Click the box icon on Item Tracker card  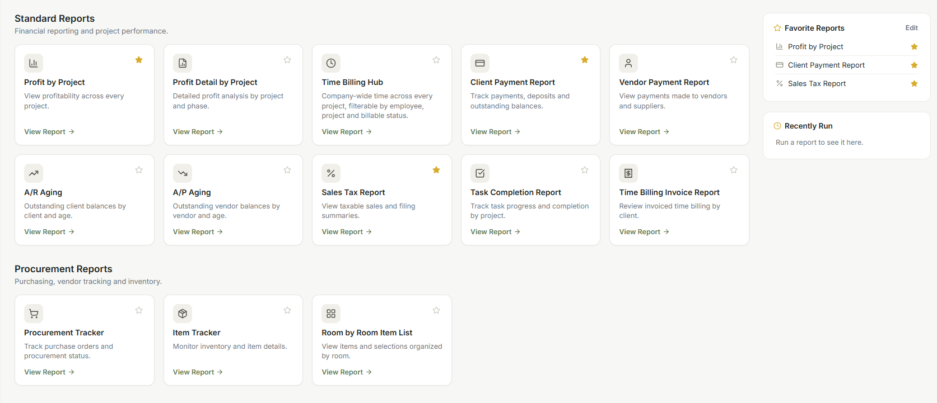183,314
